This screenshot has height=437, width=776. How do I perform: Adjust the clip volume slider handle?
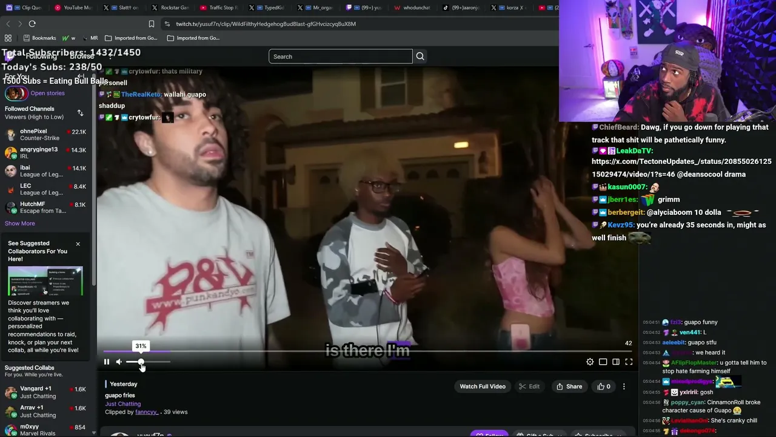pyautogui.click(x=141, y=362)
